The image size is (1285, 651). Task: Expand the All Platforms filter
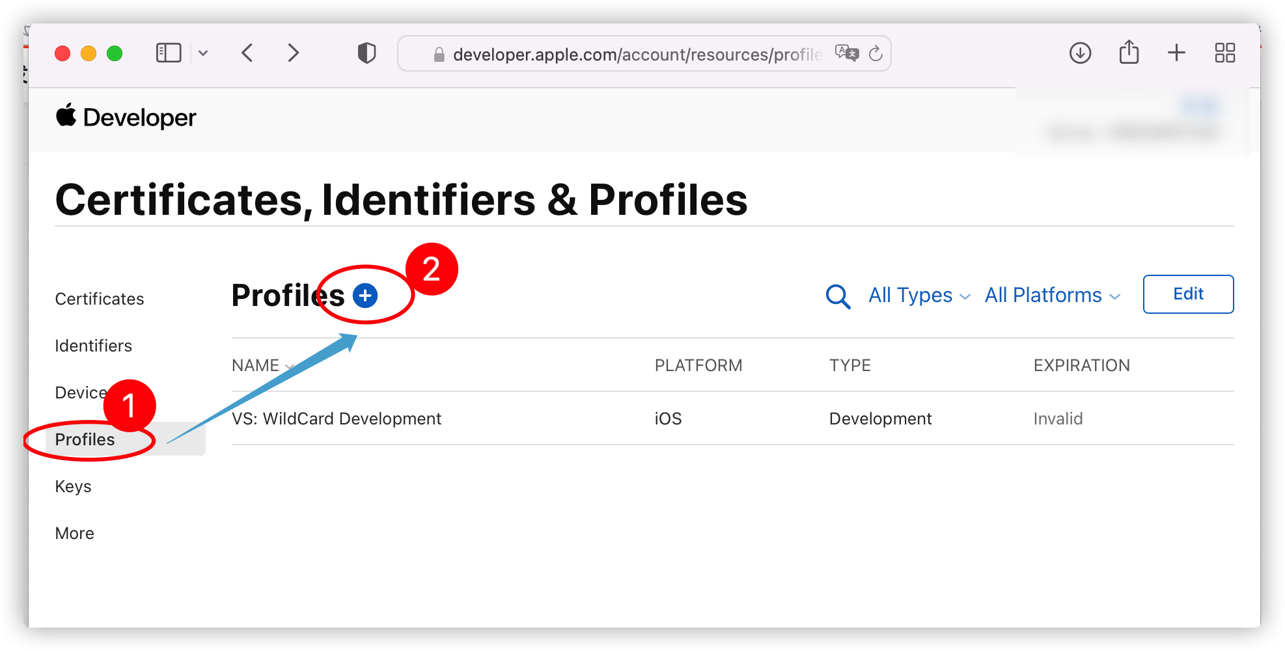(1053, 296)
